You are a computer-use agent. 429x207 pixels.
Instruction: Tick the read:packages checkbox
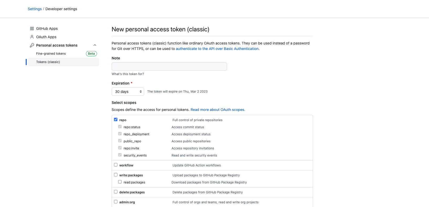pyautogui.click(x=120, y=182)
